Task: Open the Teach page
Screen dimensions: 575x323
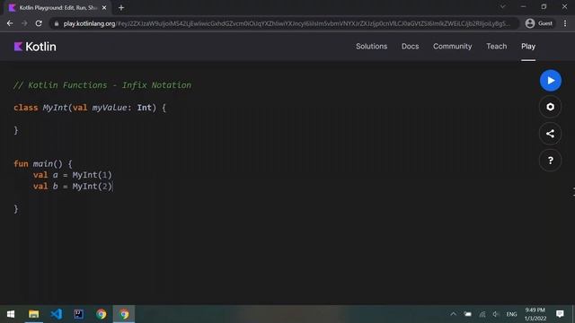Action: (x=497, y=46)
